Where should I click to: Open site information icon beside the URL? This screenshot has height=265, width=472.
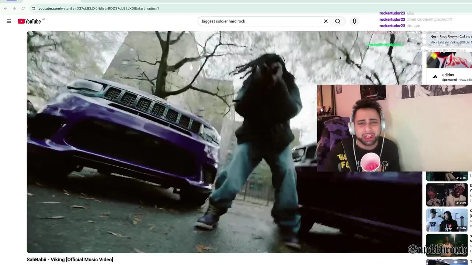pos(34,8)
